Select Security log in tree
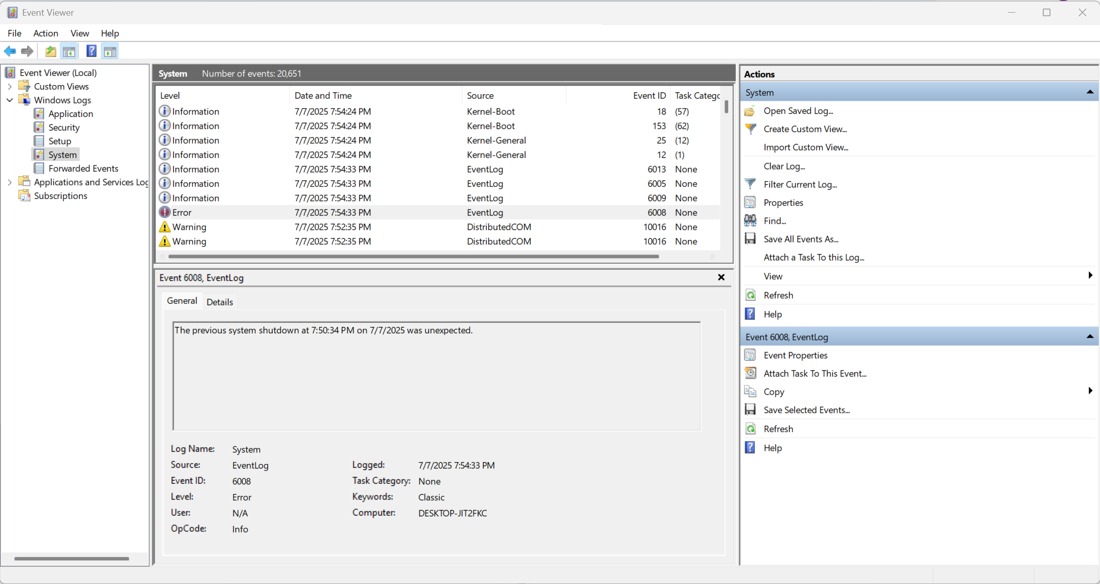1100x584 pixels. tap(64, 128)
